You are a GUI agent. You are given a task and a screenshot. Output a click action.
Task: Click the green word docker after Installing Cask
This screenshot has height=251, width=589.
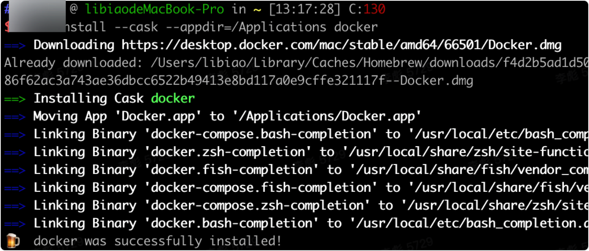click(173, 99)
